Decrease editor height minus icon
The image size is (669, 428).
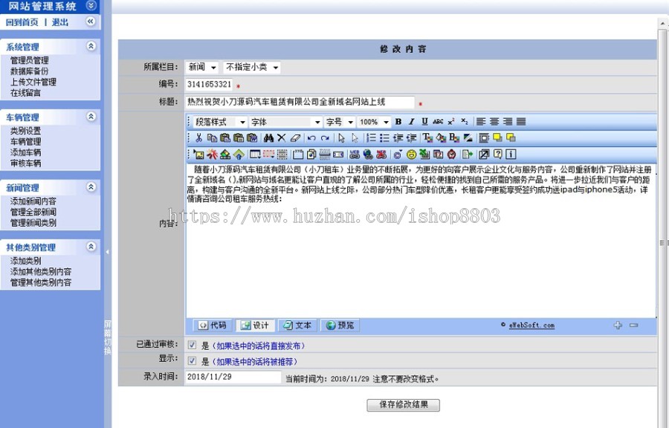pyautogui.click(x=633, y=325)
